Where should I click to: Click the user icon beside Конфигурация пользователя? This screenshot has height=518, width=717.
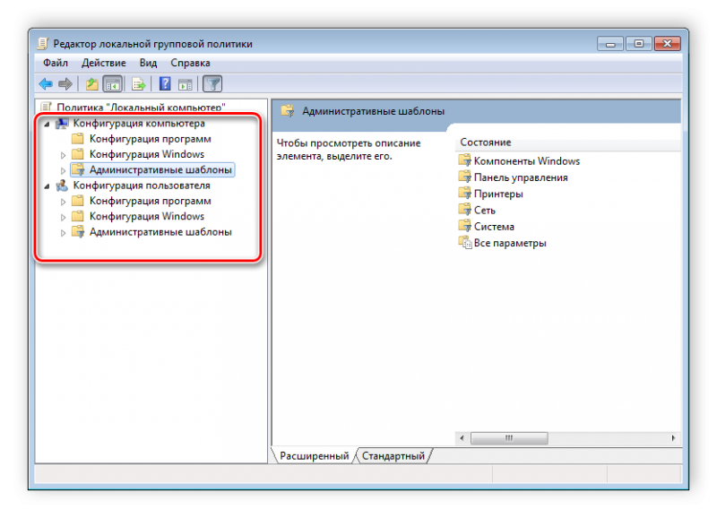(62, 186)
